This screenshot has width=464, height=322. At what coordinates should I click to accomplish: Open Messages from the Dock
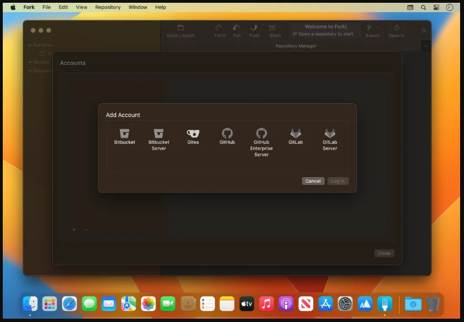click(89, 304)
